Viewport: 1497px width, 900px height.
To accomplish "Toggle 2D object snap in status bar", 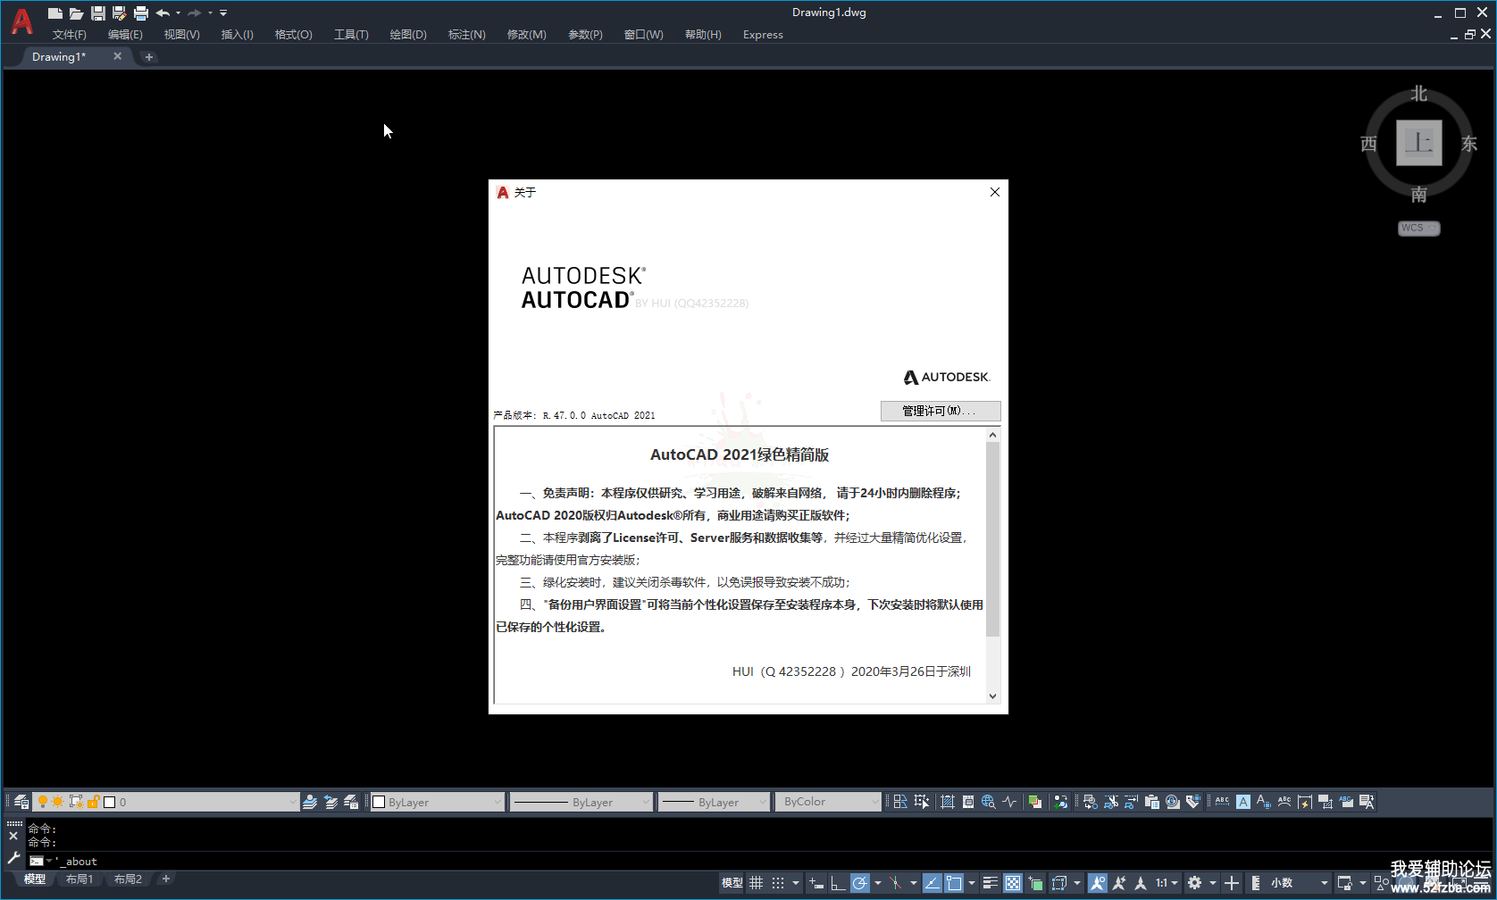I will [954, 883].
